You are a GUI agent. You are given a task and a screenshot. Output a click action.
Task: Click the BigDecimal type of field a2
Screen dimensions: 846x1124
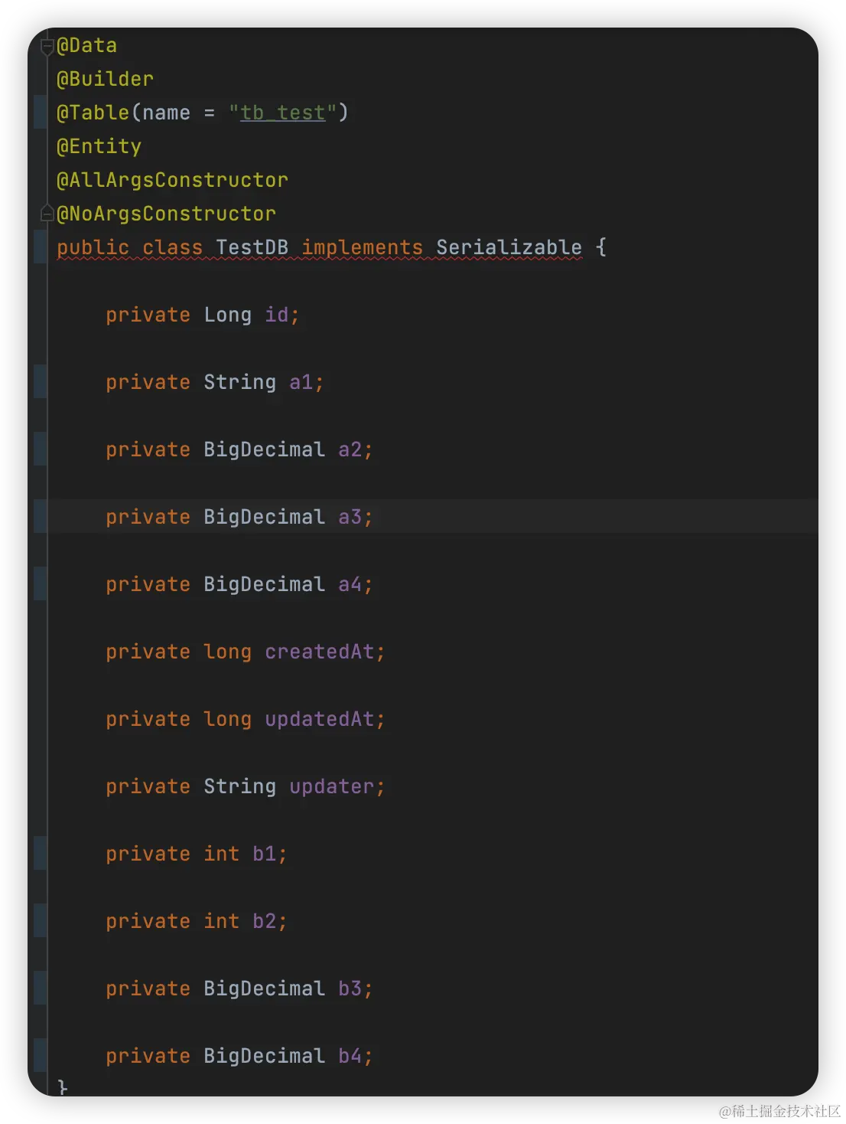click(265, 449)
